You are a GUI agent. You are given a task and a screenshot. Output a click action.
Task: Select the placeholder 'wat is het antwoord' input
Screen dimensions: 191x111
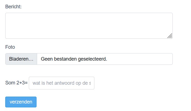pos(61,83)
